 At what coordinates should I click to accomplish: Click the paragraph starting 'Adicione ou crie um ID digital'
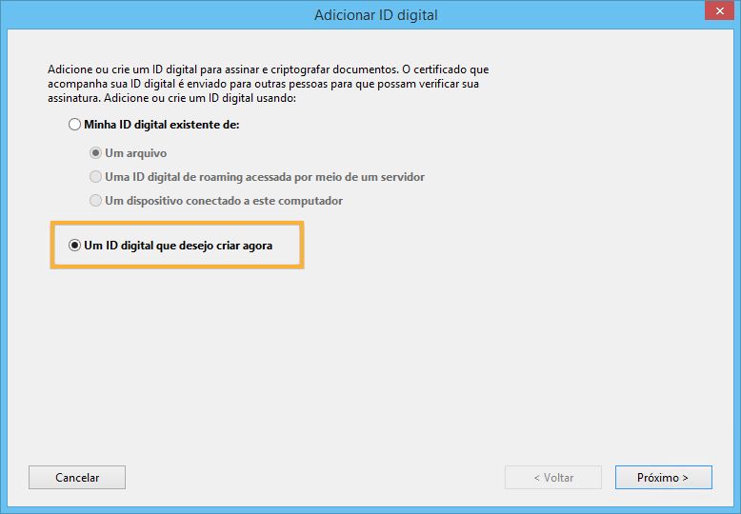pos(268,84)
